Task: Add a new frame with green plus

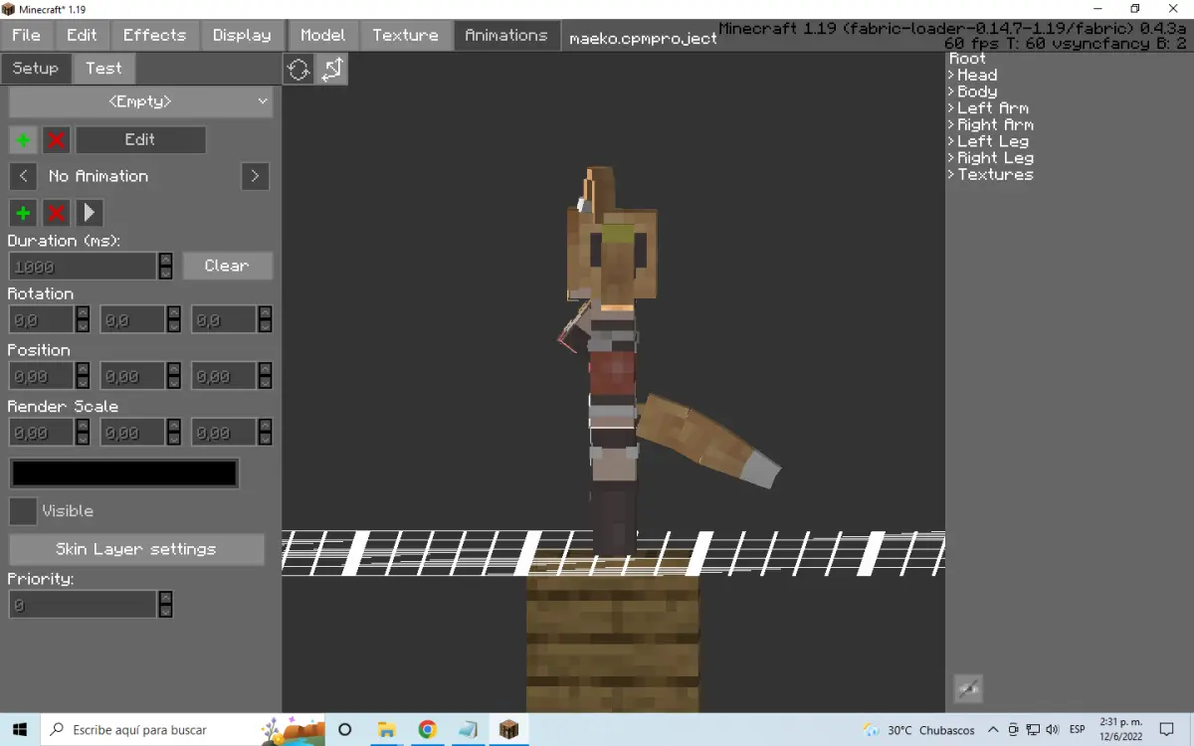Action: point(23,213)
